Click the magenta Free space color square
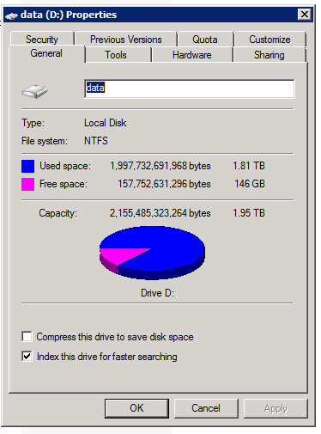The height and width of the screenshot is (434, 321). coord(27,184)
